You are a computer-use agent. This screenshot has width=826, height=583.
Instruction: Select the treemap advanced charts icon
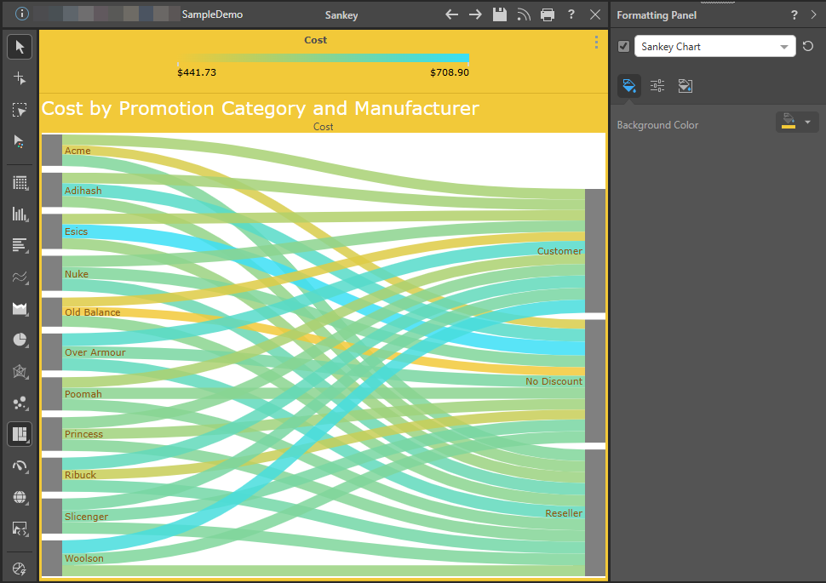20,434
